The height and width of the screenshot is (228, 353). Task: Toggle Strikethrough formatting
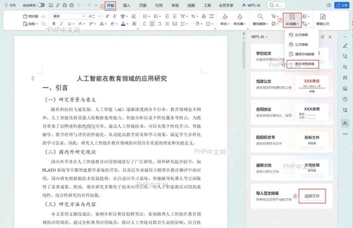click(80, 24)
